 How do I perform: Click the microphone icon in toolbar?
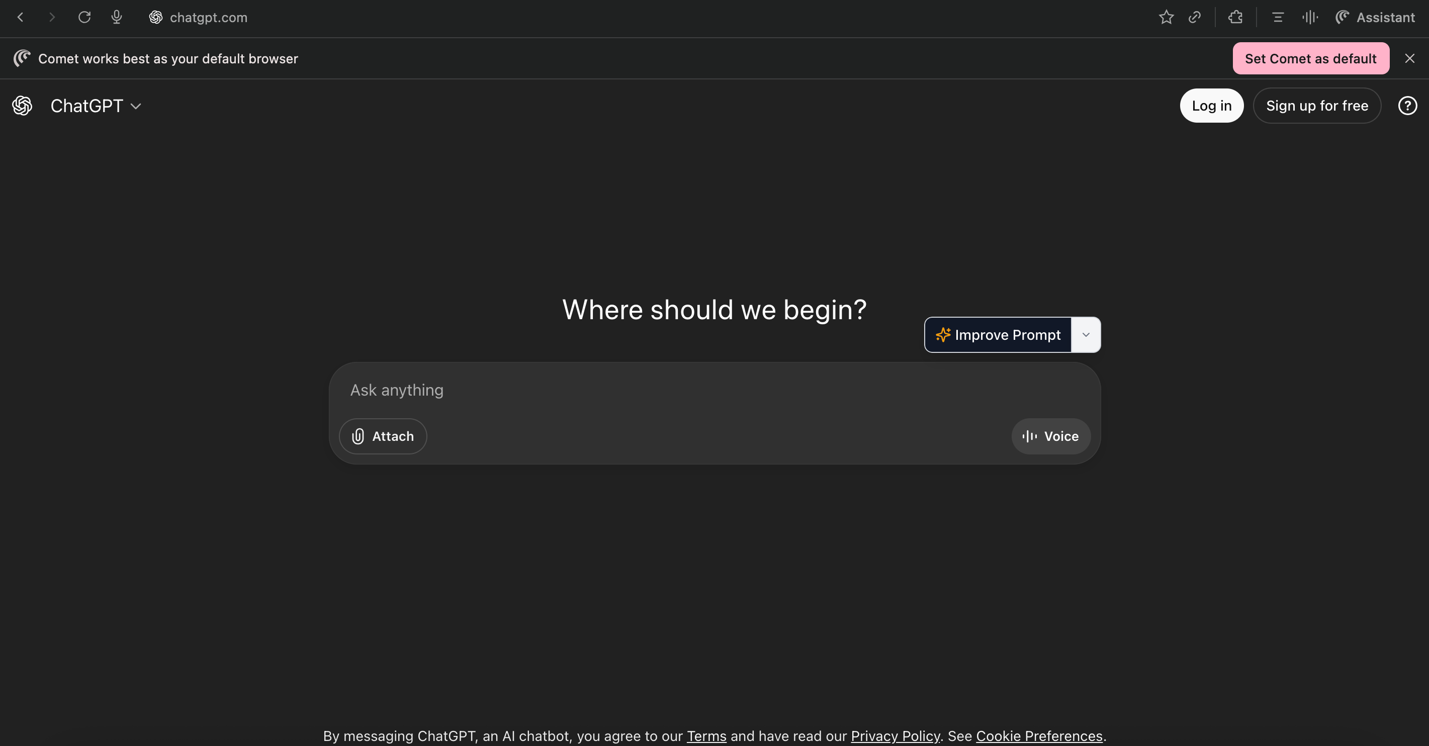117,17
